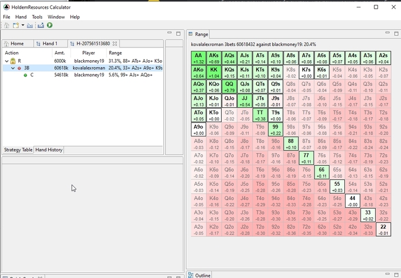Collapse the R action row
Image resolution: width=401 pixels, height=278 pixels.
7,61
